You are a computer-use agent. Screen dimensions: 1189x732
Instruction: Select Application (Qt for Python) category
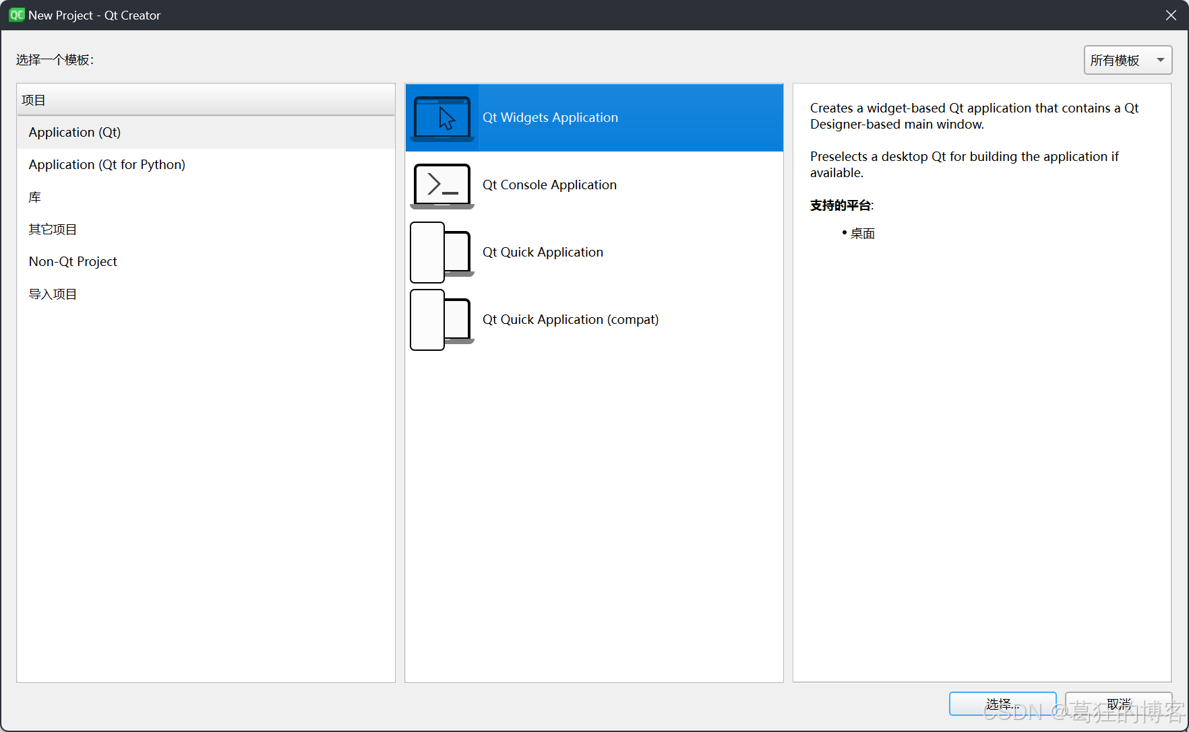[x=206, y=165]
